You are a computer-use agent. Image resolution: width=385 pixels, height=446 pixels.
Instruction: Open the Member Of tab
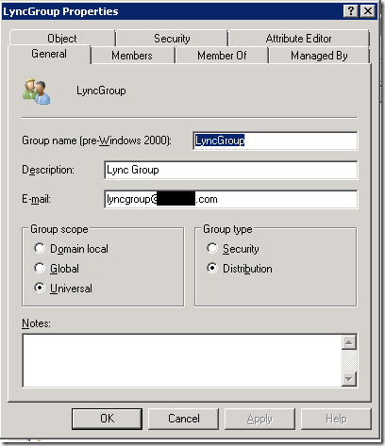(x=222, y=56)
